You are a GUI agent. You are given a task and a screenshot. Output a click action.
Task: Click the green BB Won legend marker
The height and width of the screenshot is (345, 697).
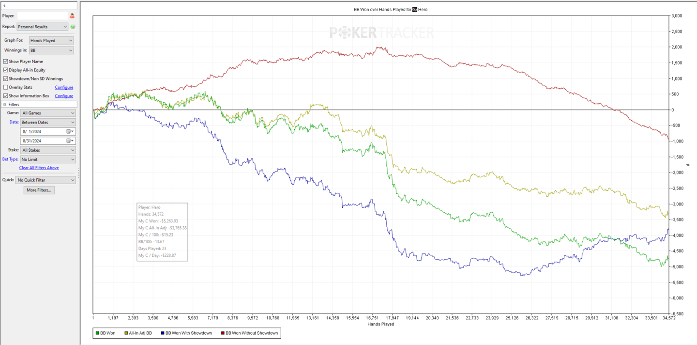97,333
